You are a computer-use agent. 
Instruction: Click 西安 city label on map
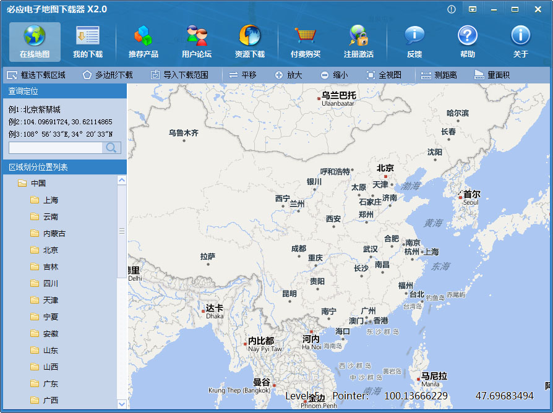[333, 219]
